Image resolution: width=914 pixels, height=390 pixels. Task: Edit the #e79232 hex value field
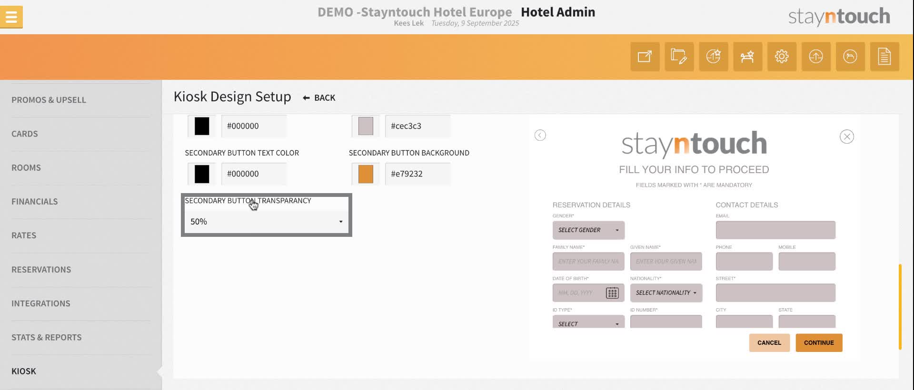click(417, 174)
